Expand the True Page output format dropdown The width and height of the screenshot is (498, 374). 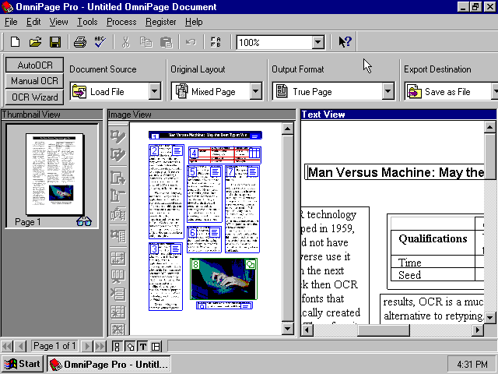click(x=388, y=92)
